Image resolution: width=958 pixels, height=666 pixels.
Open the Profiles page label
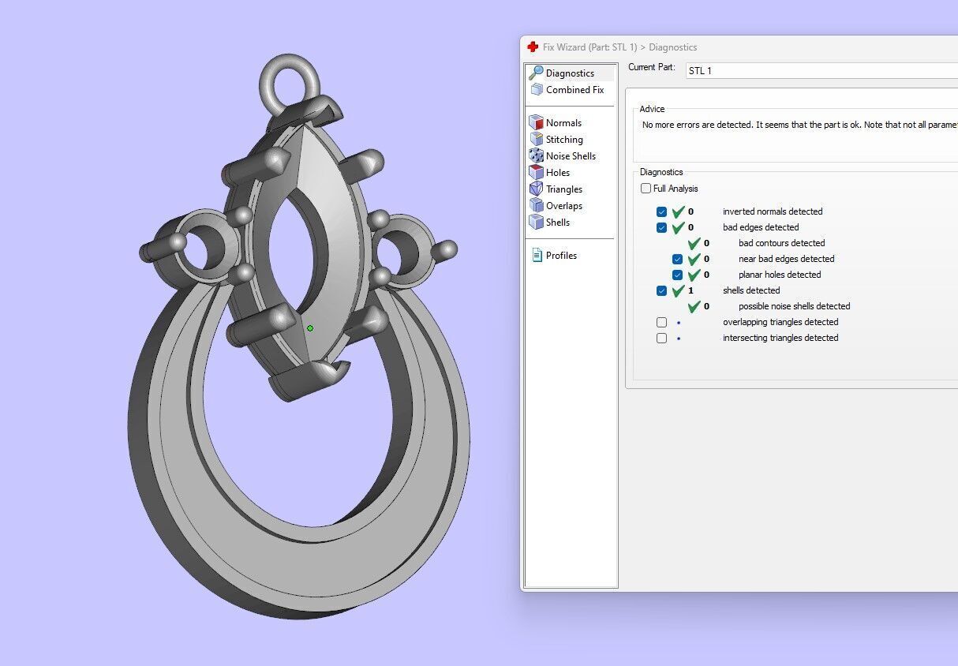pos(561,255)
